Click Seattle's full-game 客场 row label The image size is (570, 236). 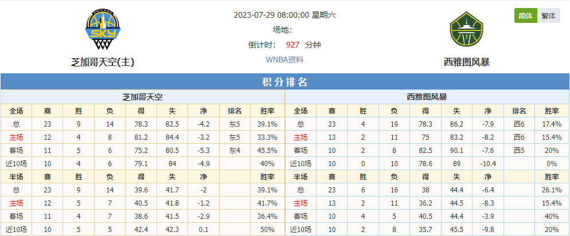coord(300,150)
